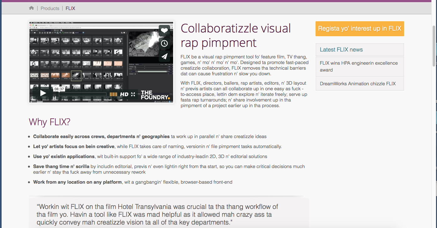Click the video storyboard thumbnail preview
Image resolution: width=437 pixels, height=228 pixels.
coord(102,62)
